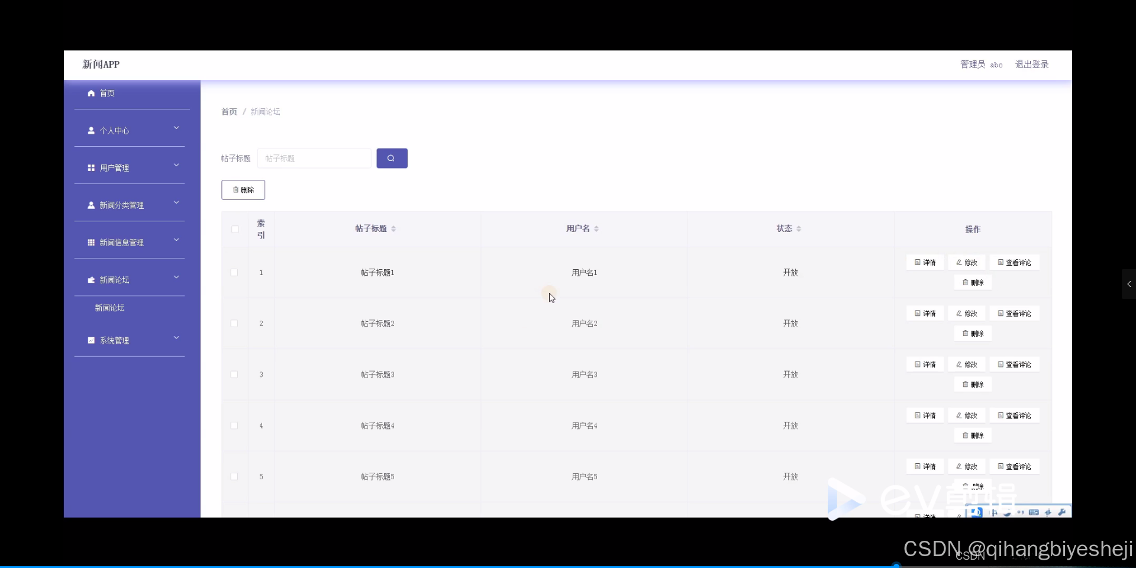The image size is (1136, 568).
Task: Open the 新闻论坛 submenu item
Action: coord(109,308)
